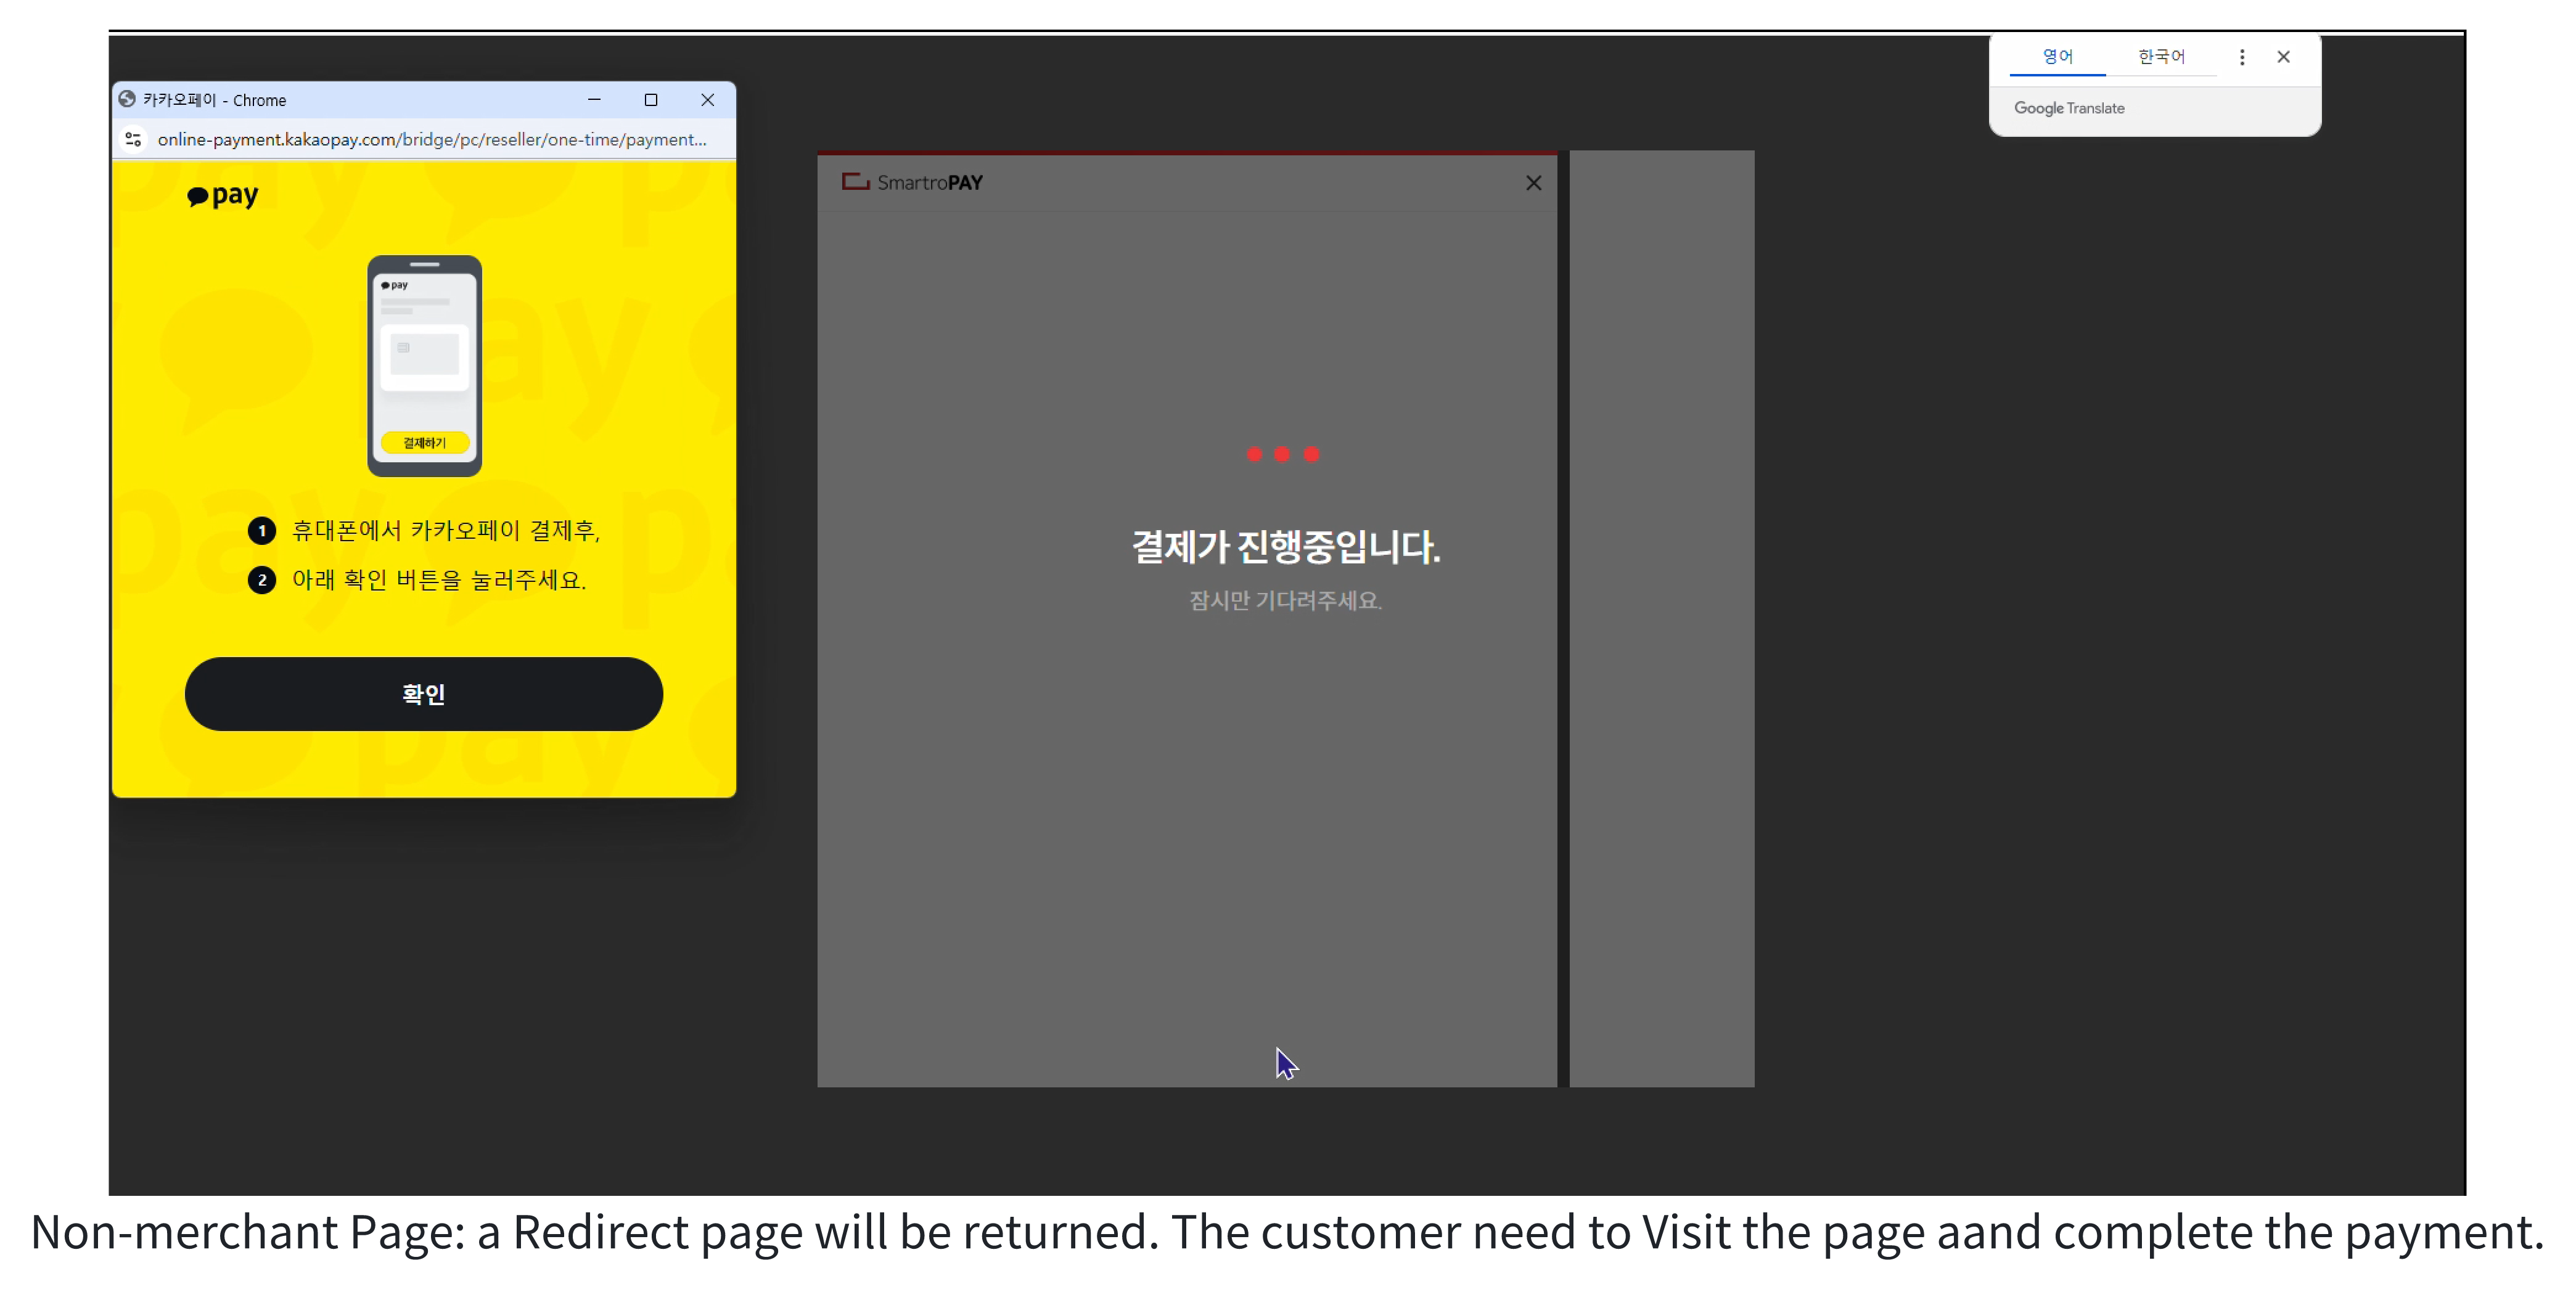Click the '결제가 진행중입니다.' message
The height and width of the screenshot is (1292, 2576).
pos(1286,546)
